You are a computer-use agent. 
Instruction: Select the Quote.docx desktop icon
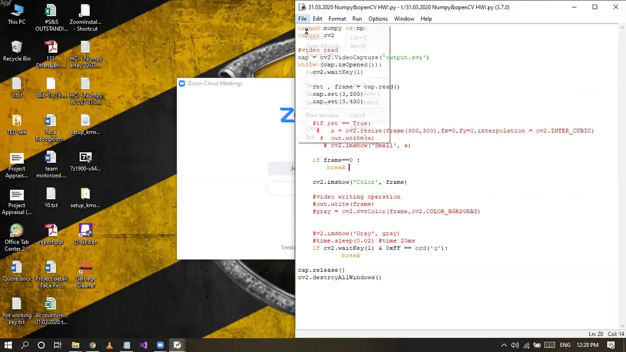pyautogui.click(x=17, y=271)
